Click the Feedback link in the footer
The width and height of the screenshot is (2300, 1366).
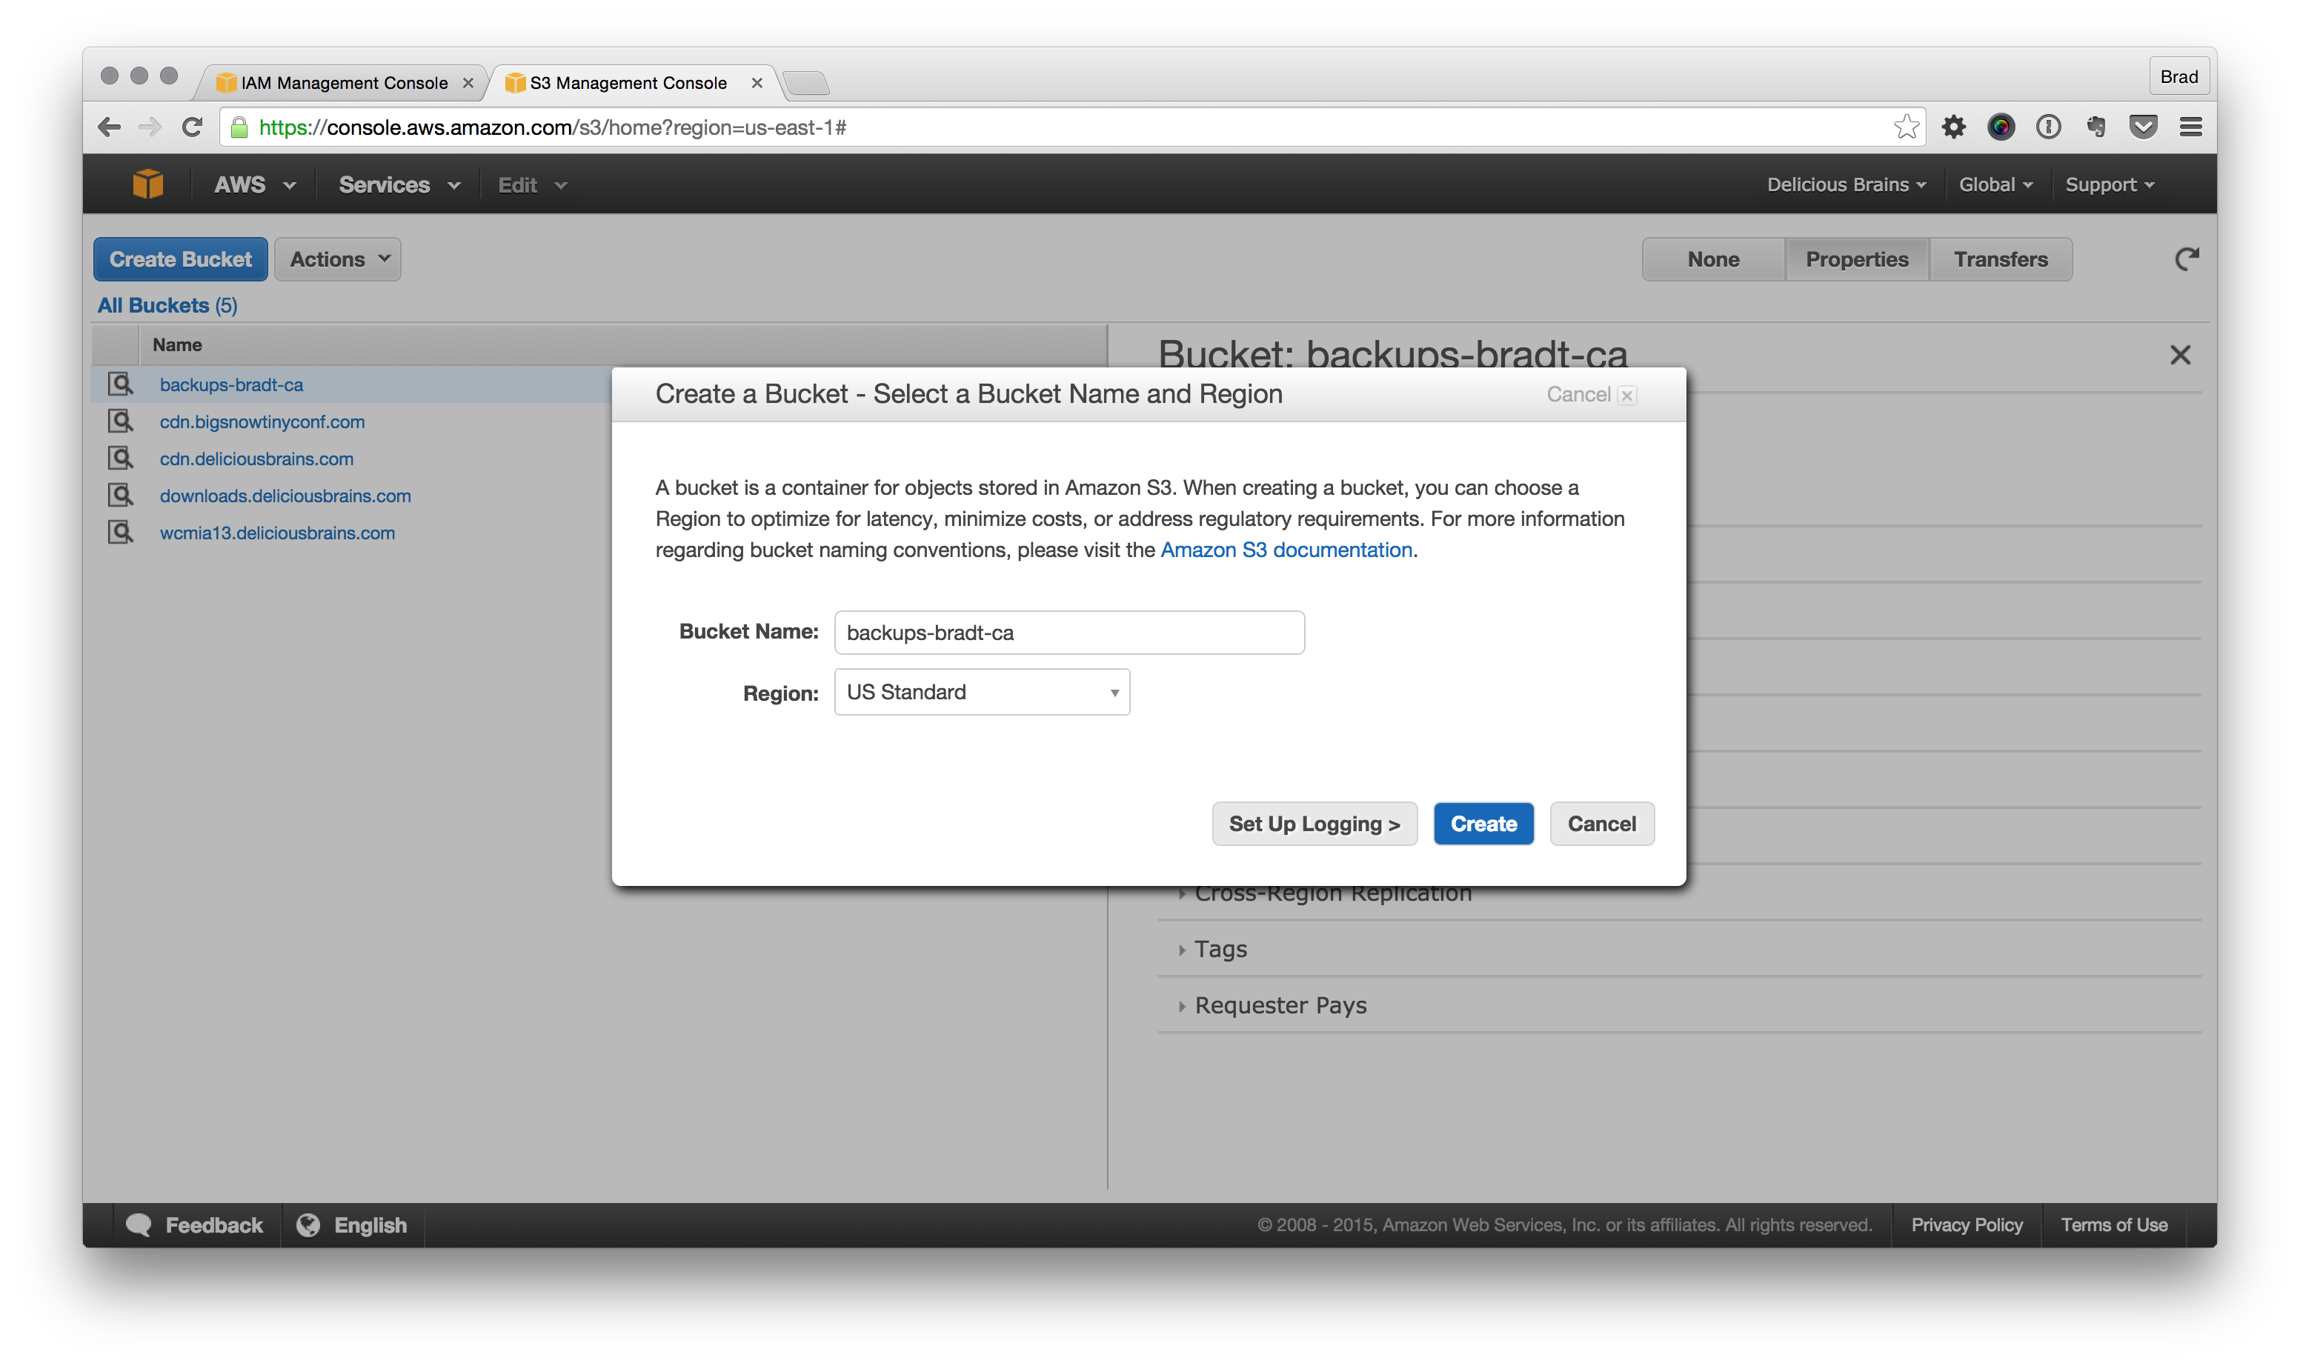coord(213,1225)
